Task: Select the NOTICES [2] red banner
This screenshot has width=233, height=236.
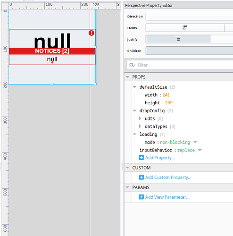Action: [52, 51]
